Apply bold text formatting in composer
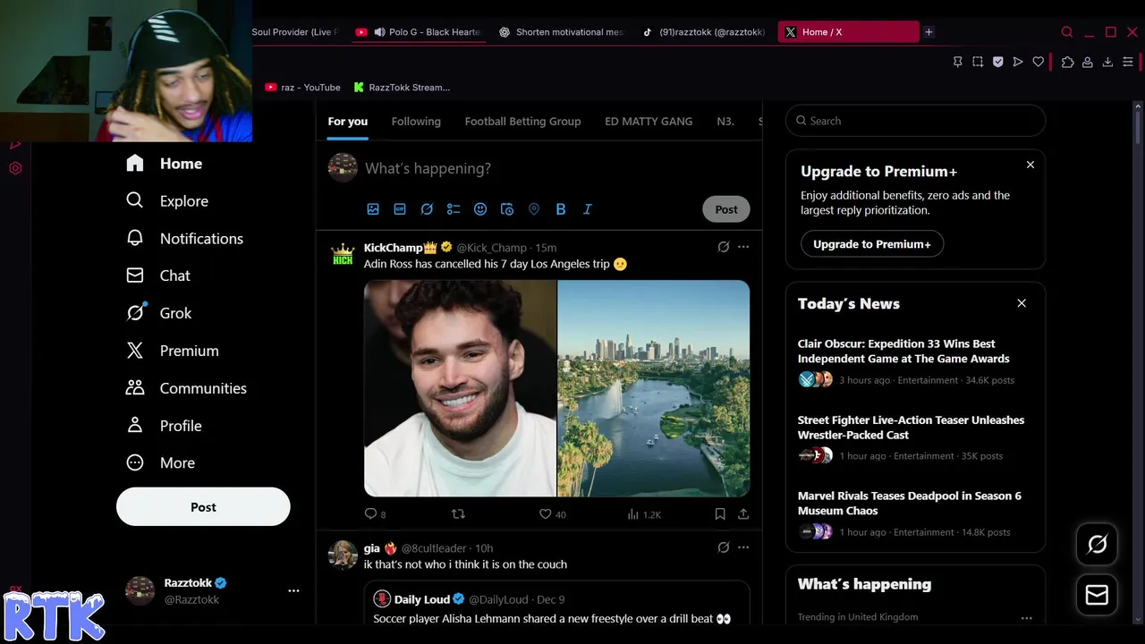 coord(561,209)
